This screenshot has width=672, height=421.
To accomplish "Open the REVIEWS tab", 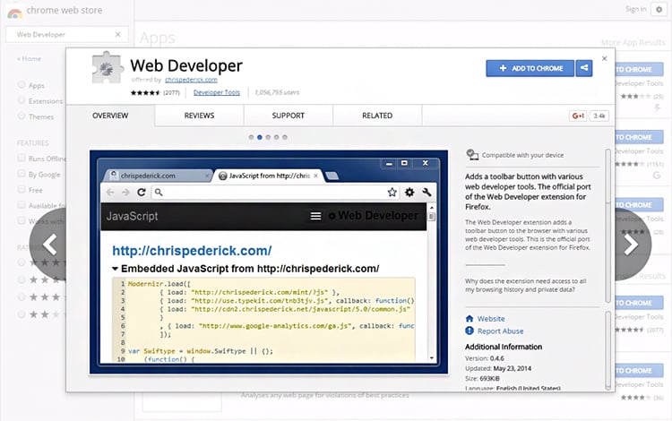I will pyautogui.click(x=199, y=116).
